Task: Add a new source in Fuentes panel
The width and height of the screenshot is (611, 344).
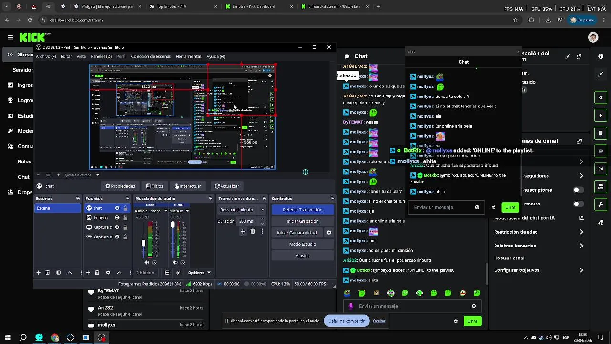Action: point(88,273)
